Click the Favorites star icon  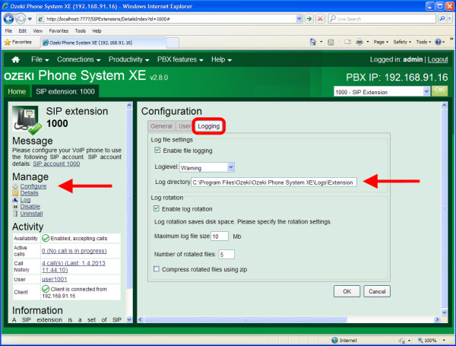tap(8, 43)
